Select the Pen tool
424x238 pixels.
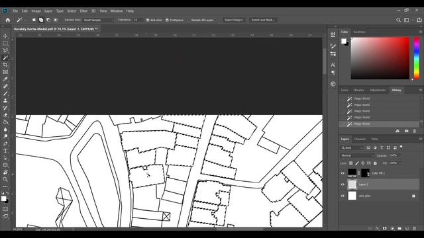point(5,143)
